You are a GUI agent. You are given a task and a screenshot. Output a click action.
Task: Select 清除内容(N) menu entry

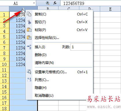tap(60, 63)
